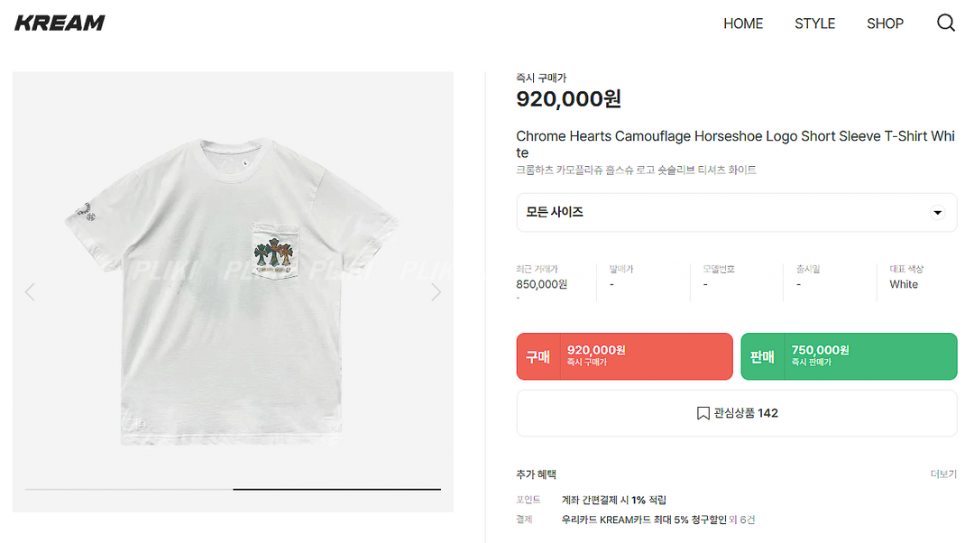Viewport: 974px width, 543px height.
Task: Open the 모든 사이즈 size dropdown
Action: 736,212
